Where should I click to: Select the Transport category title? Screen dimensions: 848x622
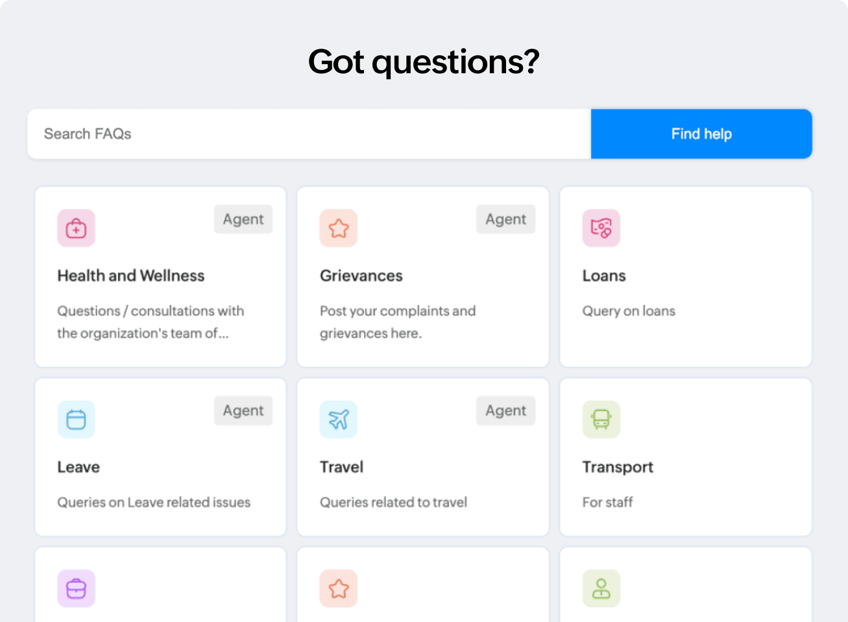[618, 467]
